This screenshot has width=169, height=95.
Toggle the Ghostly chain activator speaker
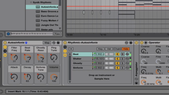click(117, 63)
